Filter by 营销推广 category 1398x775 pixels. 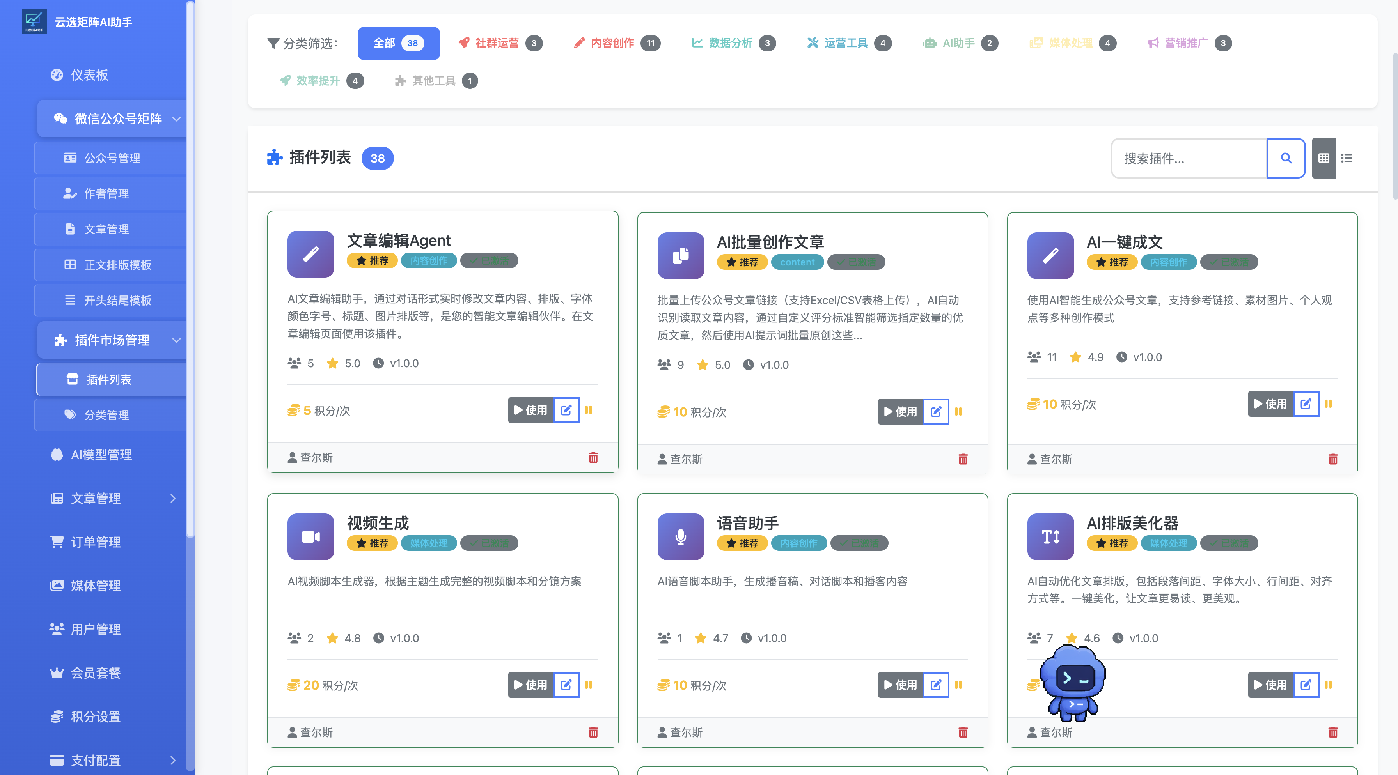tap(1190, 43)
